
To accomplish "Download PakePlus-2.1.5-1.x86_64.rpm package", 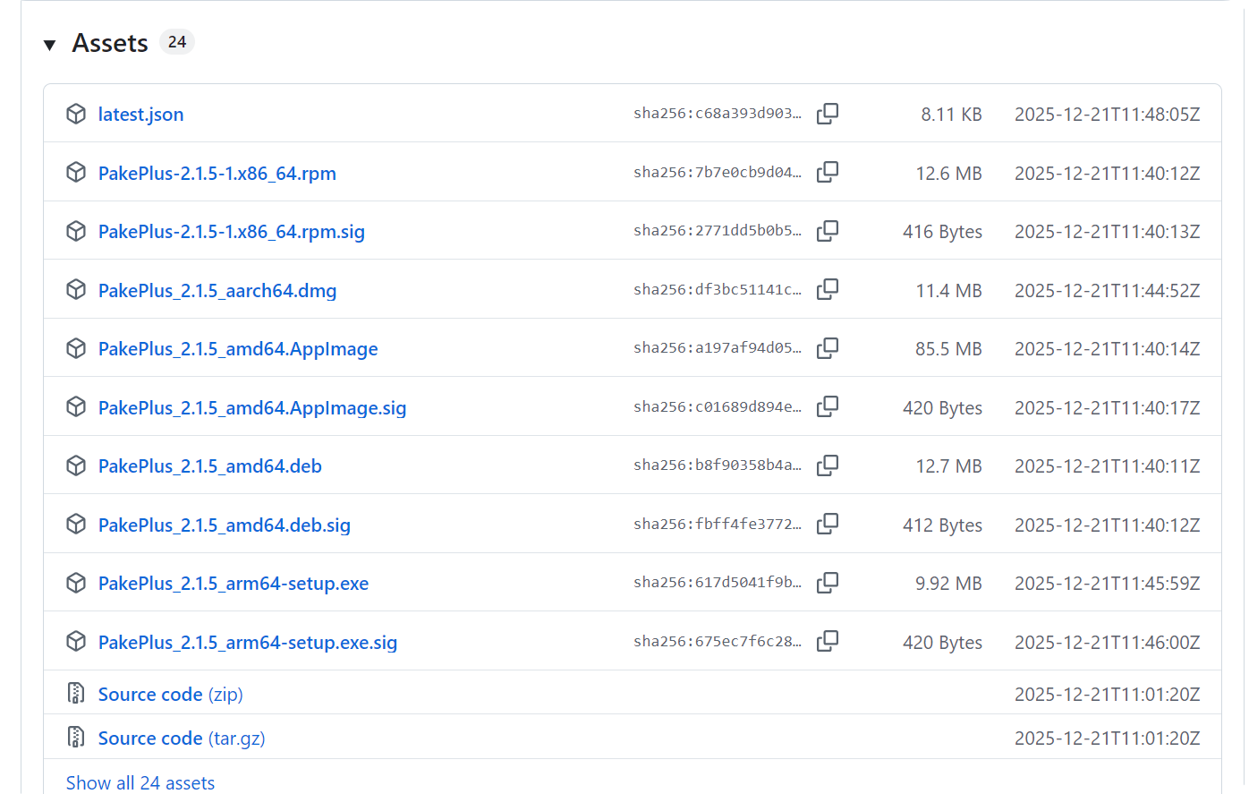I will pyautogui.click(x=217, y=174).
